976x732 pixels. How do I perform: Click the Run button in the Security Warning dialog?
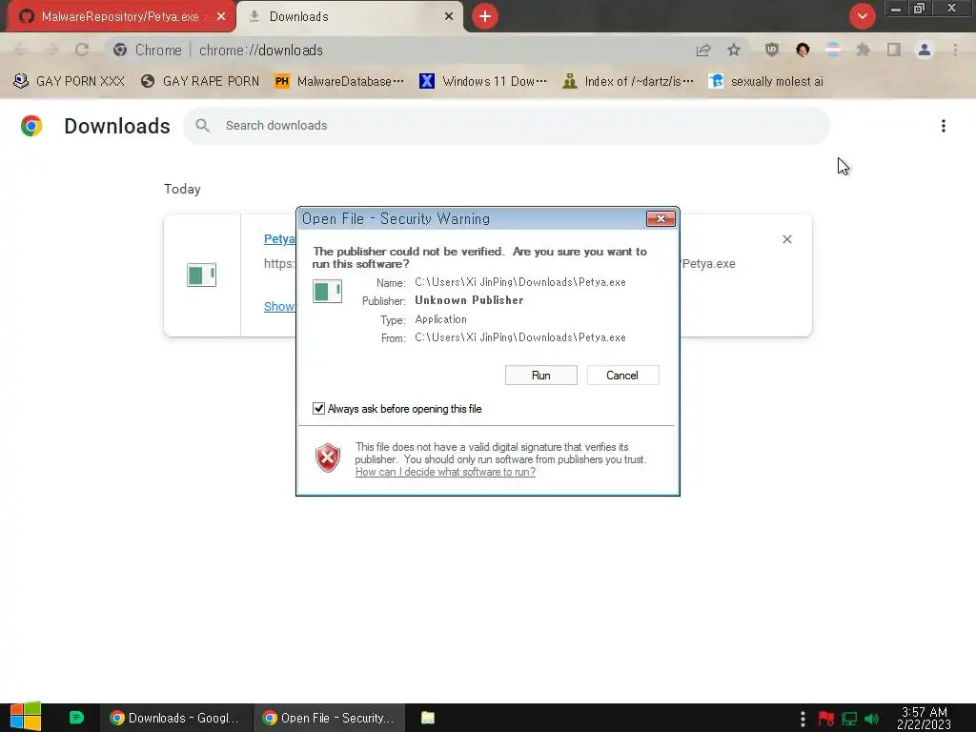coord(541,376)
